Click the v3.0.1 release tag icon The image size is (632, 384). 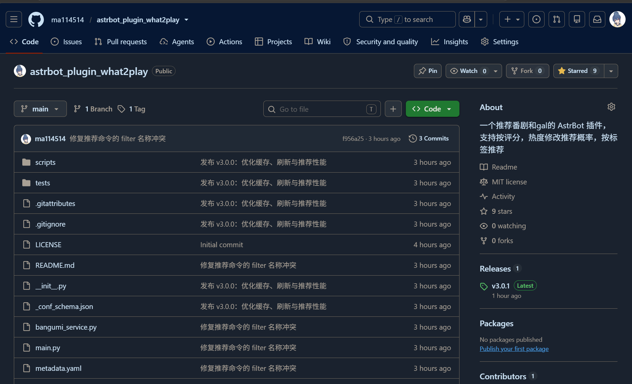[x=484, y=286]
